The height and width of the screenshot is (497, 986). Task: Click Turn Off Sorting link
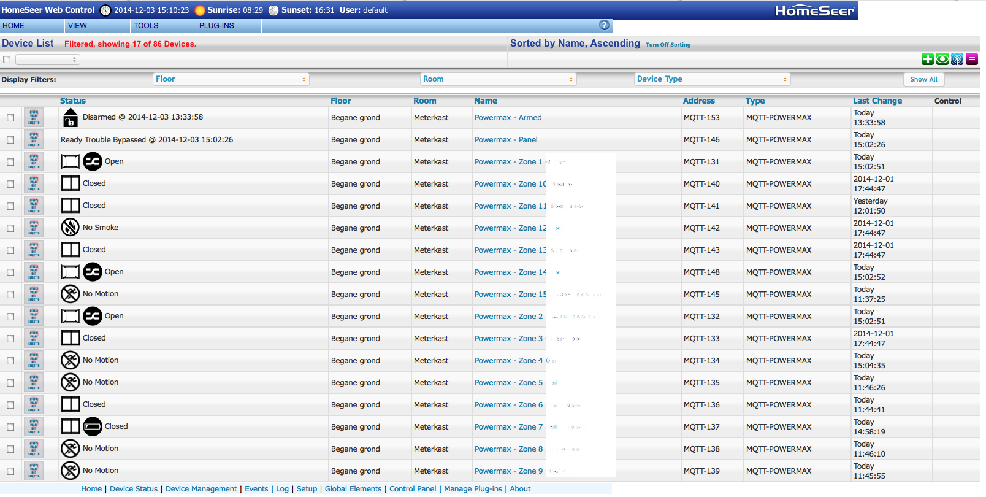[x=668, y=45]
